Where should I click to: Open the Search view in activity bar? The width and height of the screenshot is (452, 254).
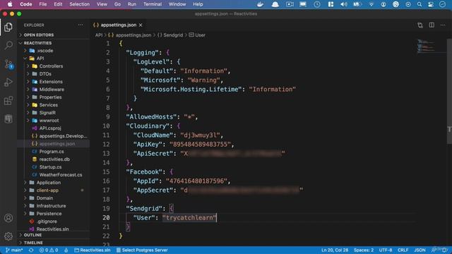(x=8, y=45)
